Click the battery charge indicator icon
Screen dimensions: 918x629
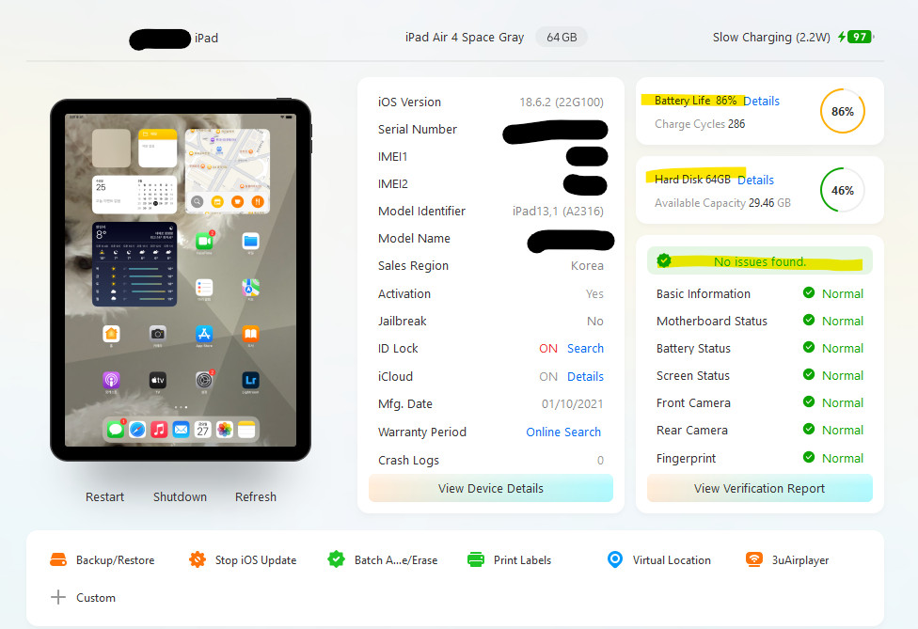click(855, 37)
